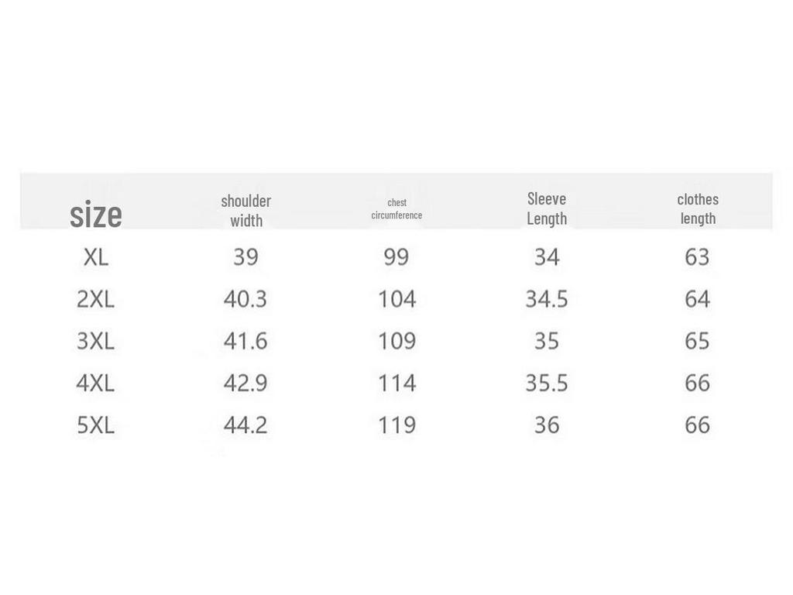Image resolution: width=793 pixels, height=595 pixels.
Task: Select the 5XL size label
Action: [x=95, y=425]
